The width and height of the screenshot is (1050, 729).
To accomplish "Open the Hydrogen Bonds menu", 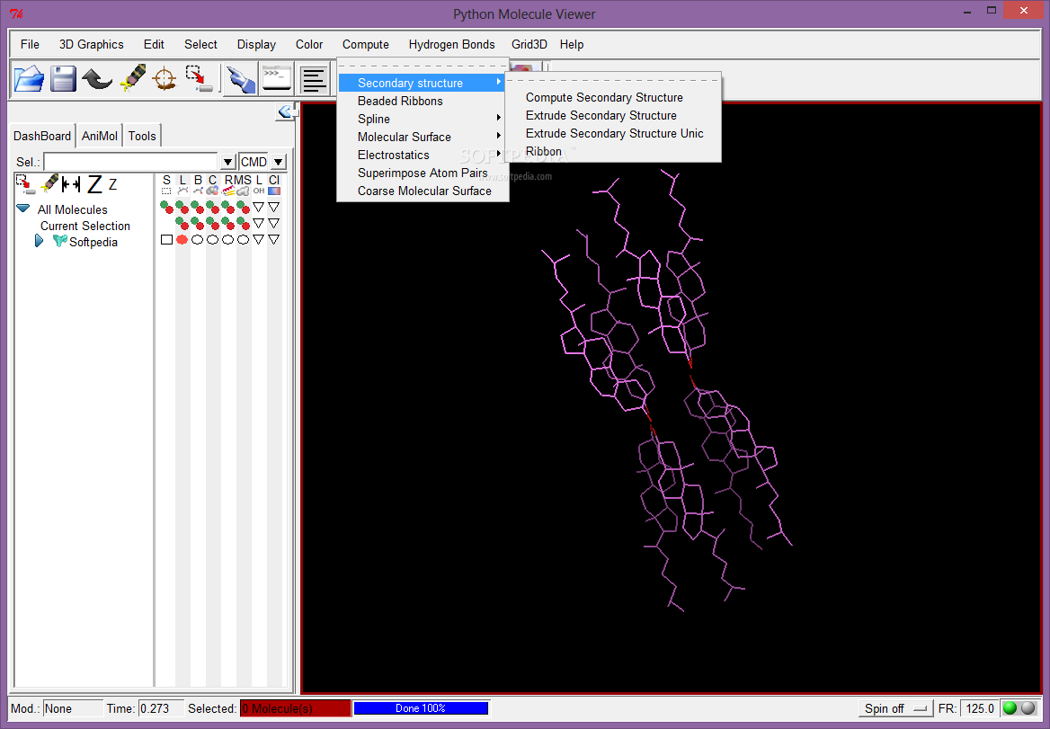I will point(452,44).
